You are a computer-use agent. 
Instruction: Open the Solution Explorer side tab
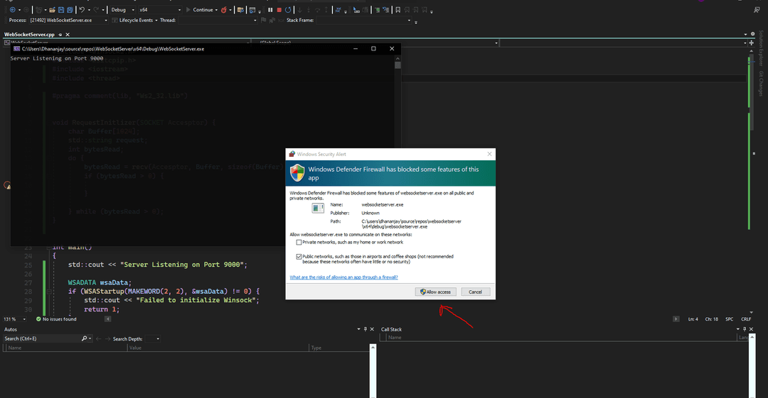coord(761,48)
